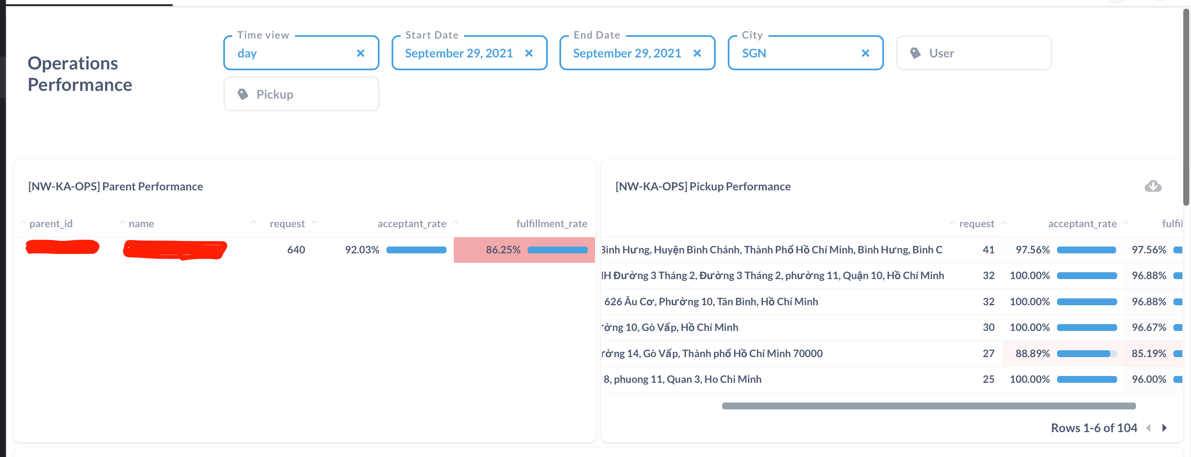Image resolution: width=1191 pixels, height=457 pixels.
Task: Click the Pickup filter tag icon
Action: click(x=243, y=94)
